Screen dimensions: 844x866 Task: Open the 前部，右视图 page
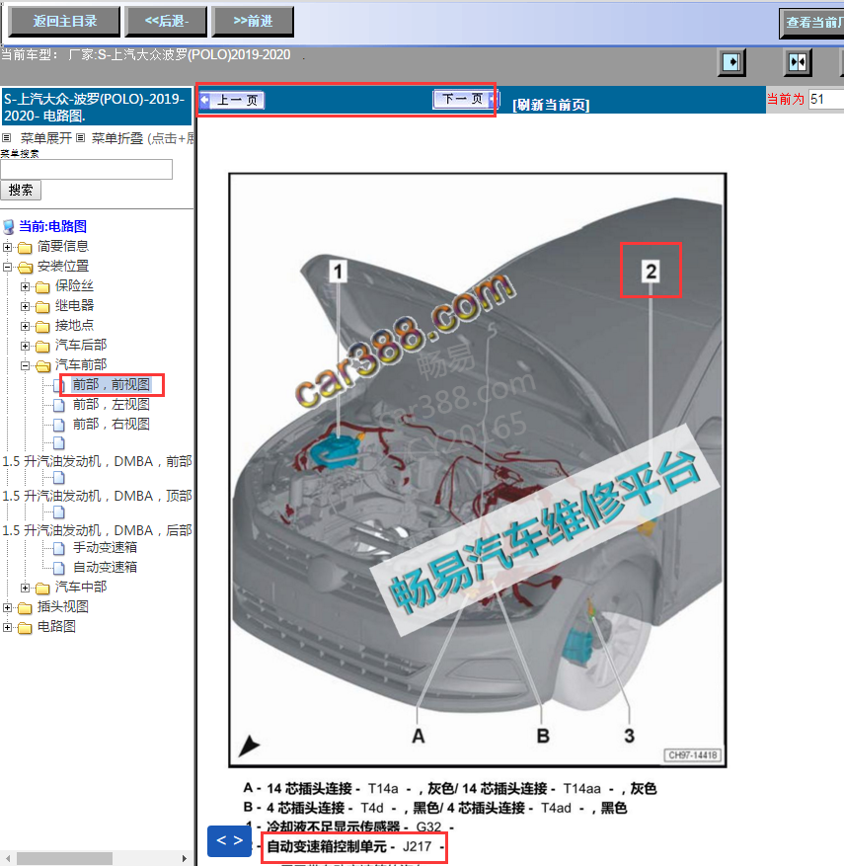(111, 425)
